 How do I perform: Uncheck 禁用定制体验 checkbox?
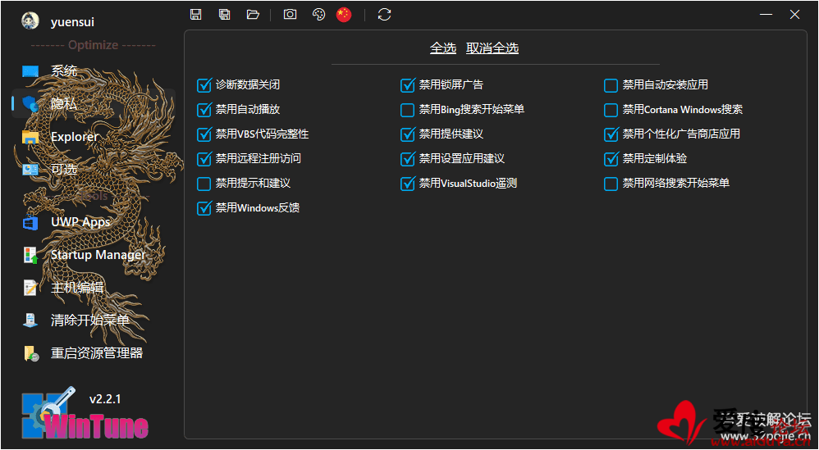click(x=611, y=158)
